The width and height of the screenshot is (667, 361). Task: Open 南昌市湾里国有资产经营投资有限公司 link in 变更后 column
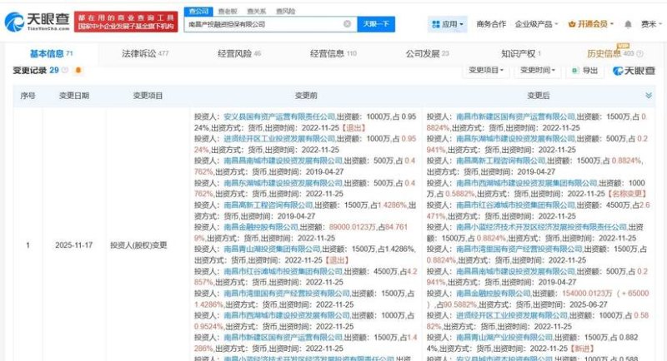point(519,249)
